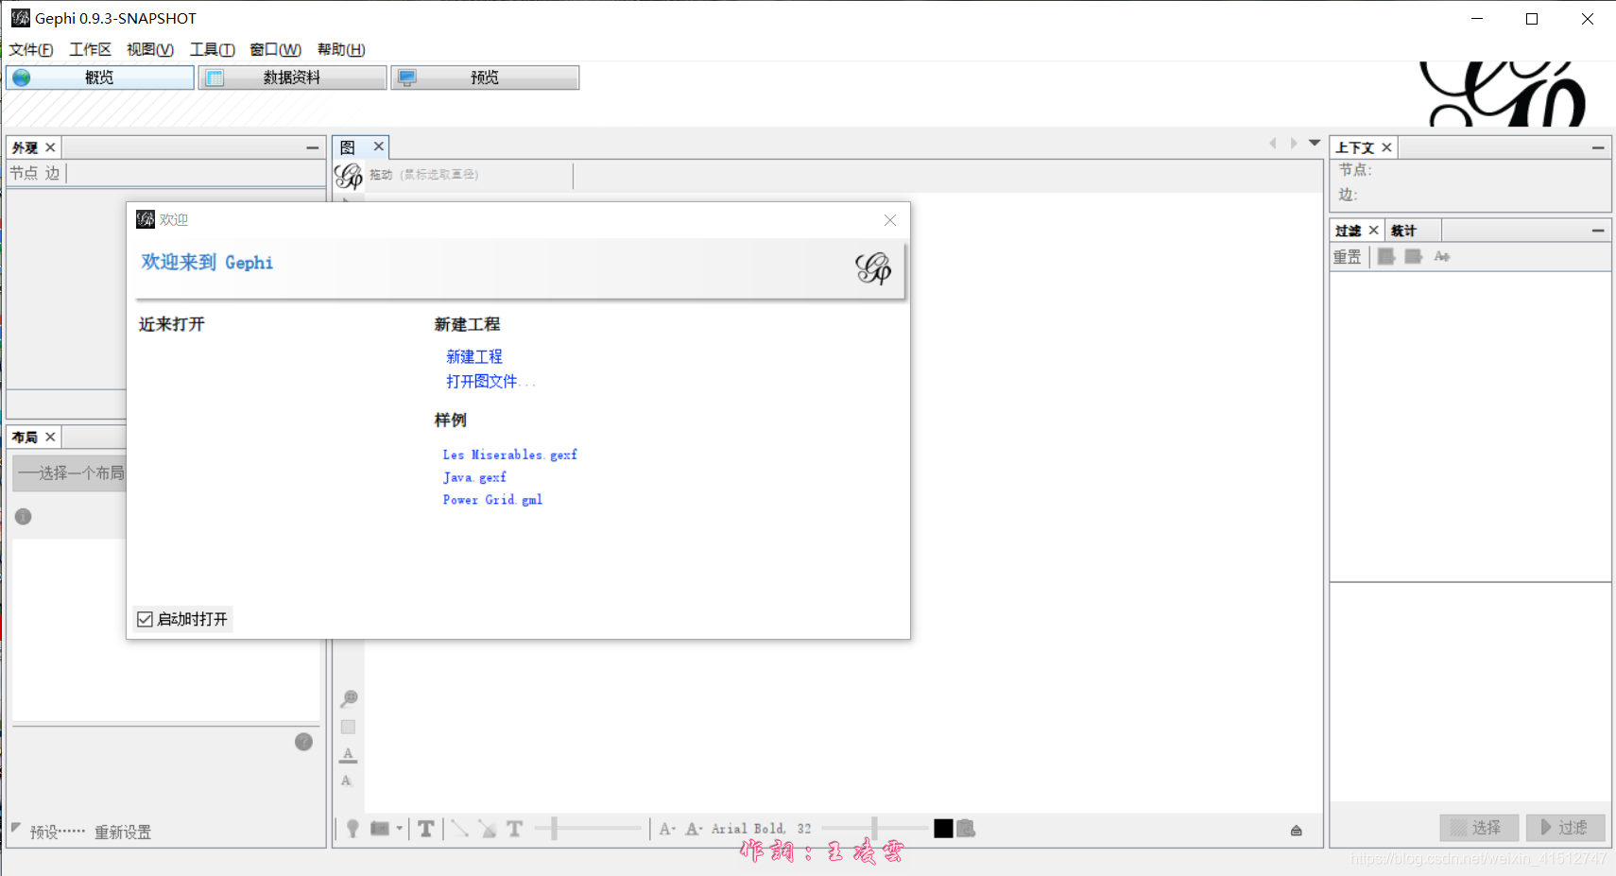
Task: Open the 选择一个布局 layout dropdown
Action: (x=70, y=472)
